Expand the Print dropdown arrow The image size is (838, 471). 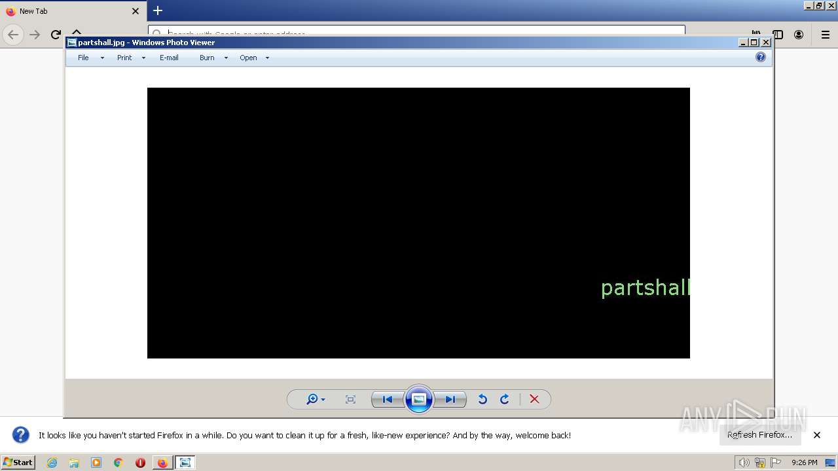click(x=143, y=58)
